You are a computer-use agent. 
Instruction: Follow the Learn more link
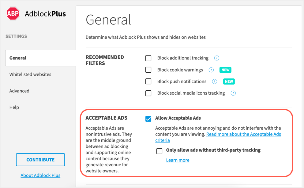(x=178, y=160)
